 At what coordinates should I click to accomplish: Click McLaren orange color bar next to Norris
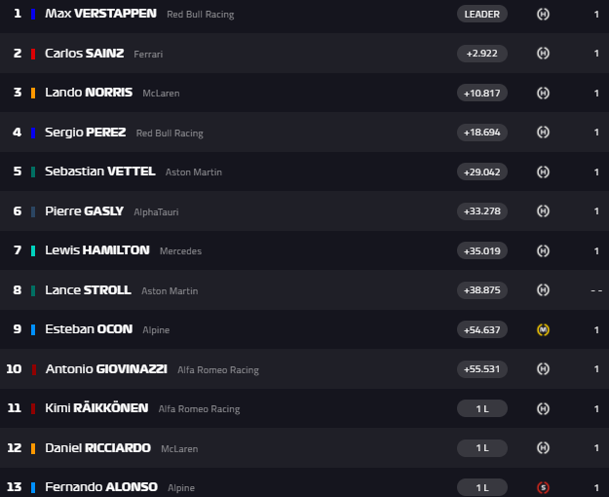[33, 93]
